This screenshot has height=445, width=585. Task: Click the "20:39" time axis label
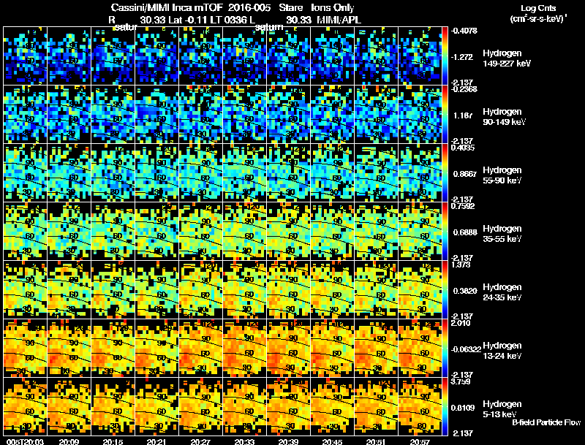point(288,441)
